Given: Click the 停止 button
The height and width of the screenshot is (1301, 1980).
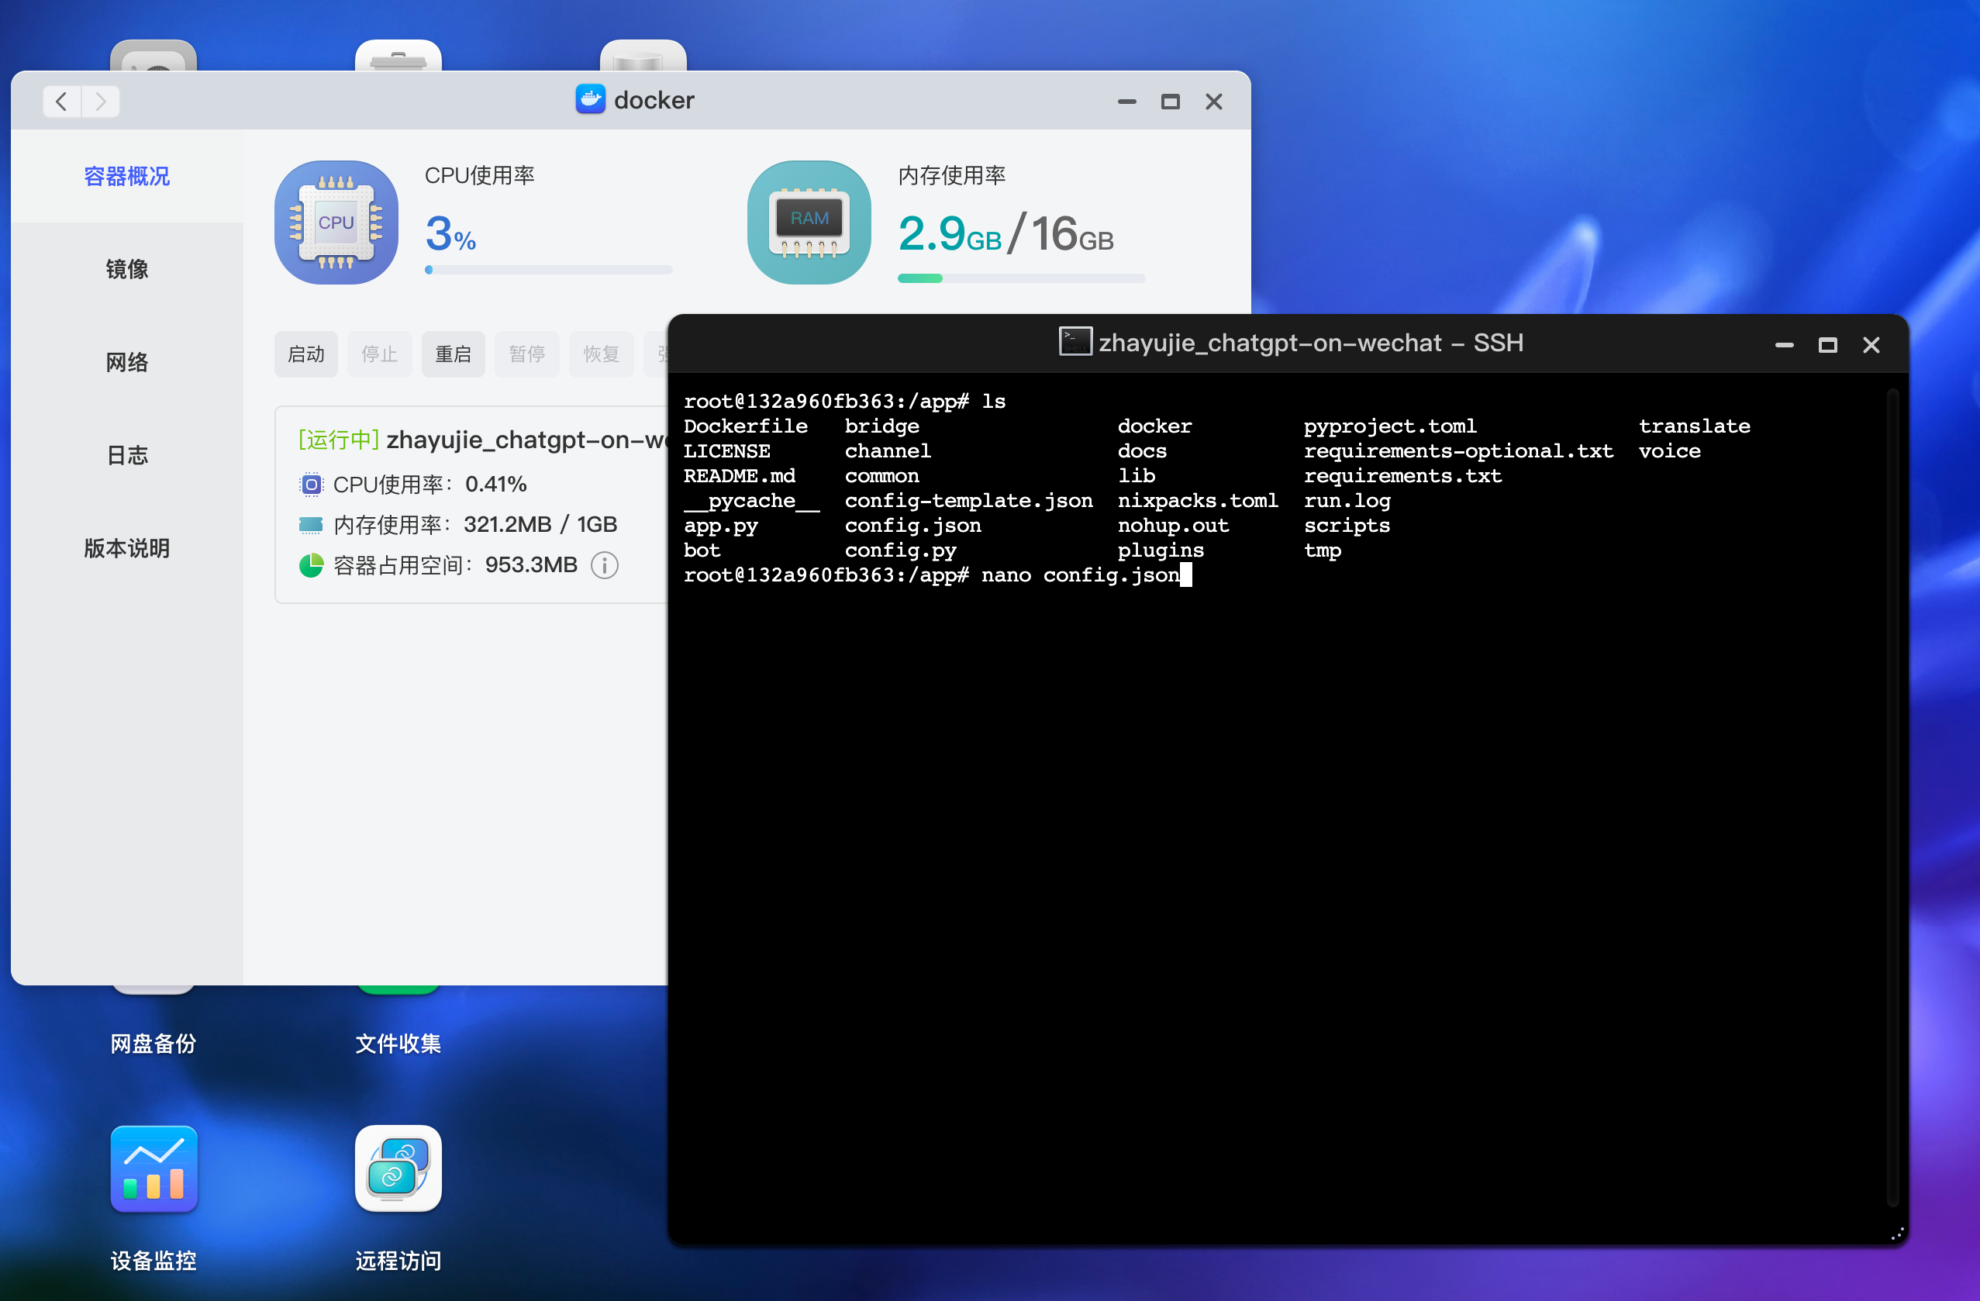Looking at the screenshot, I should pyautogui.click(x=379, y=354).
